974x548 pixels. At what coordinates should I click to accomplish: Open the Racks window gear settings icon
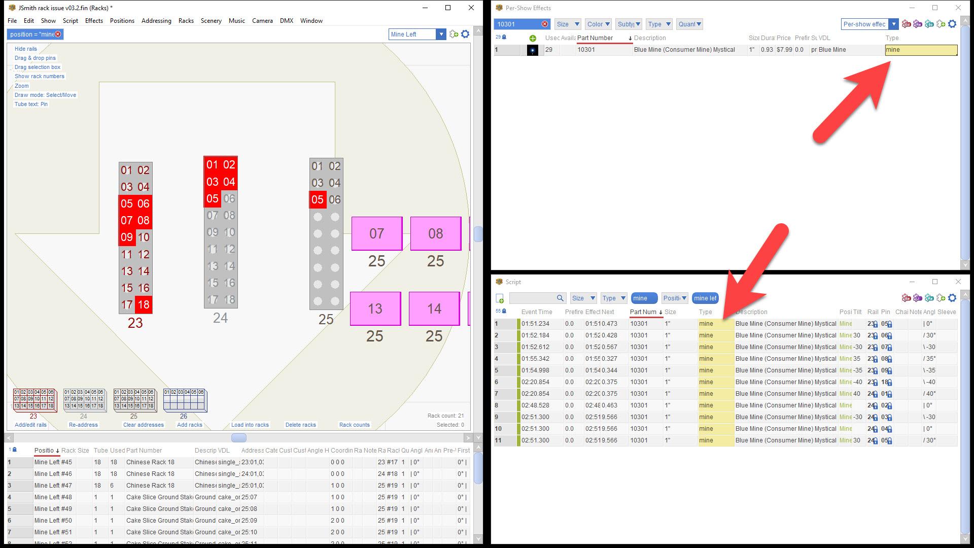(x=465, y=34)
